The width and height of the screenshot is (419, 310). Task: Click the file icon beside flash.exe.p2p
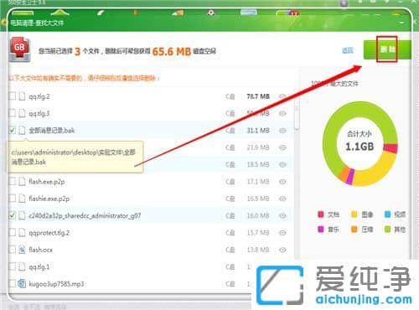pos(22,182)
